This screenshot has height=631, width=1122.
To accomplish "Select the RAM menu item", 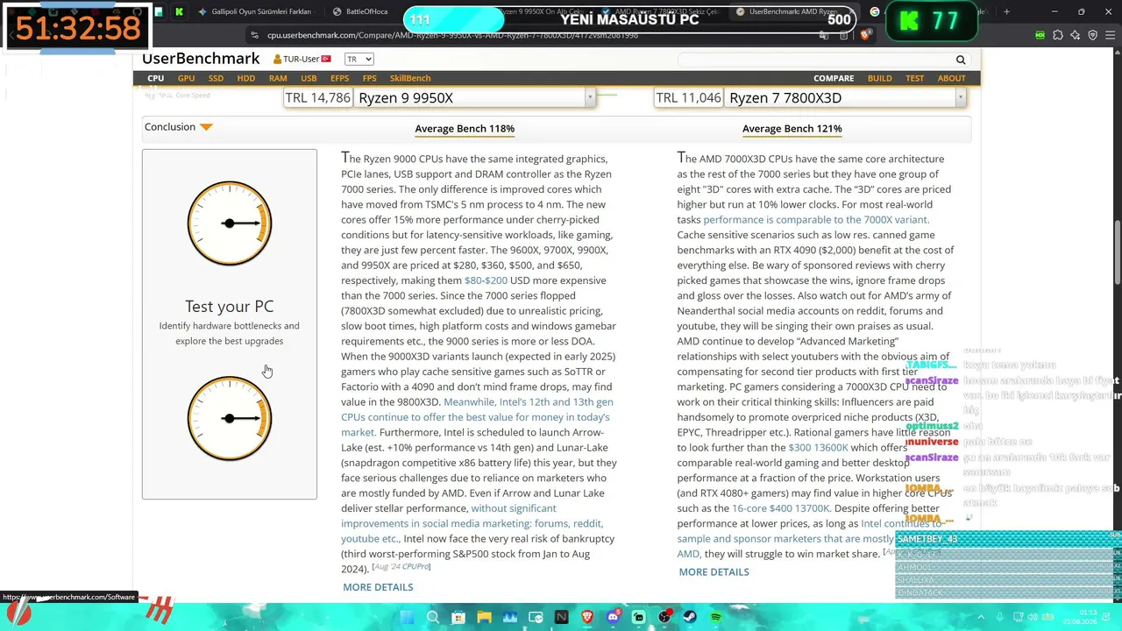I will (278, 78).
